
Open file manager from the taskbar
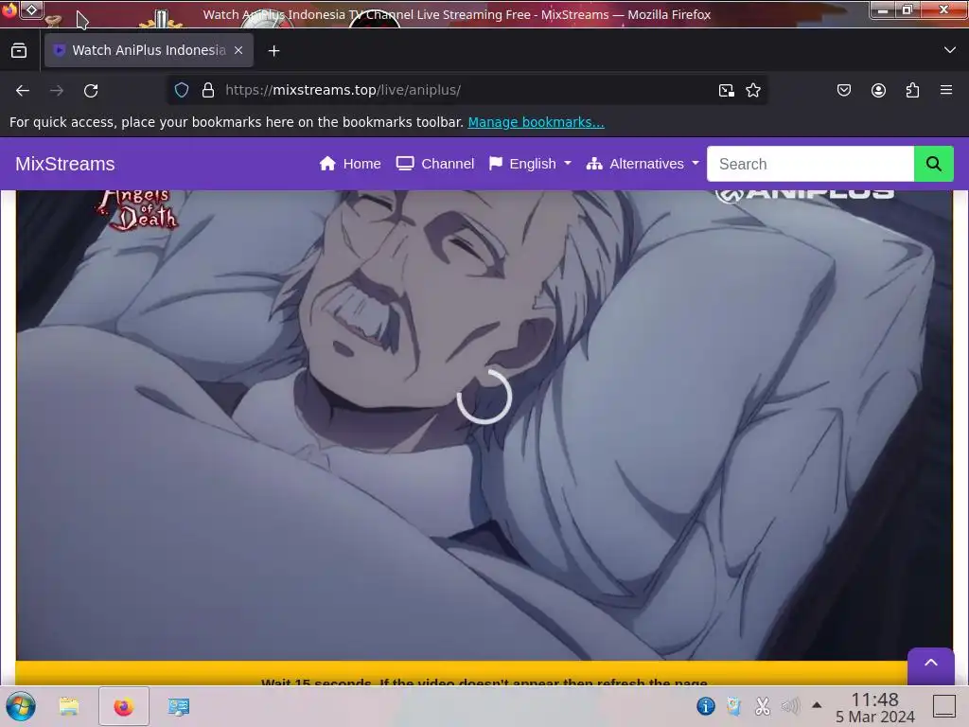click(69, 706)
